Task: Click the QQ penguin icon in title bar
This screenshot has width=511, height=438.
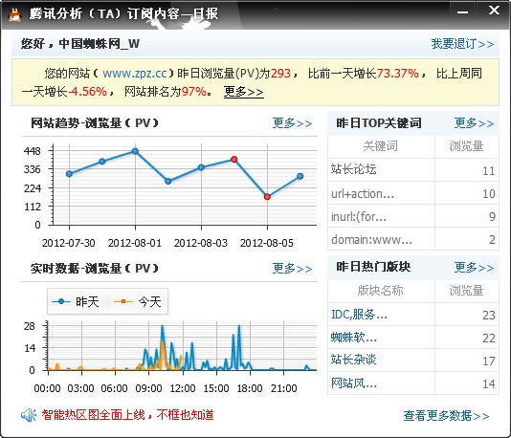Action: coord(14,14)
